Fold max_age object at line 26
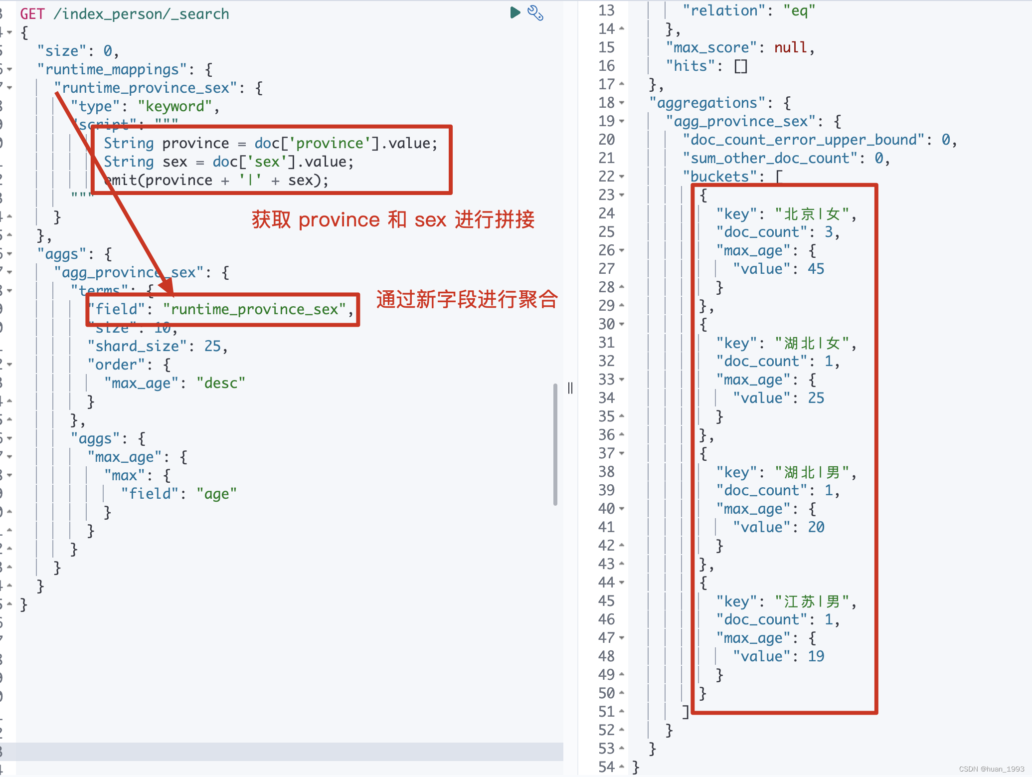 (622, 250)
